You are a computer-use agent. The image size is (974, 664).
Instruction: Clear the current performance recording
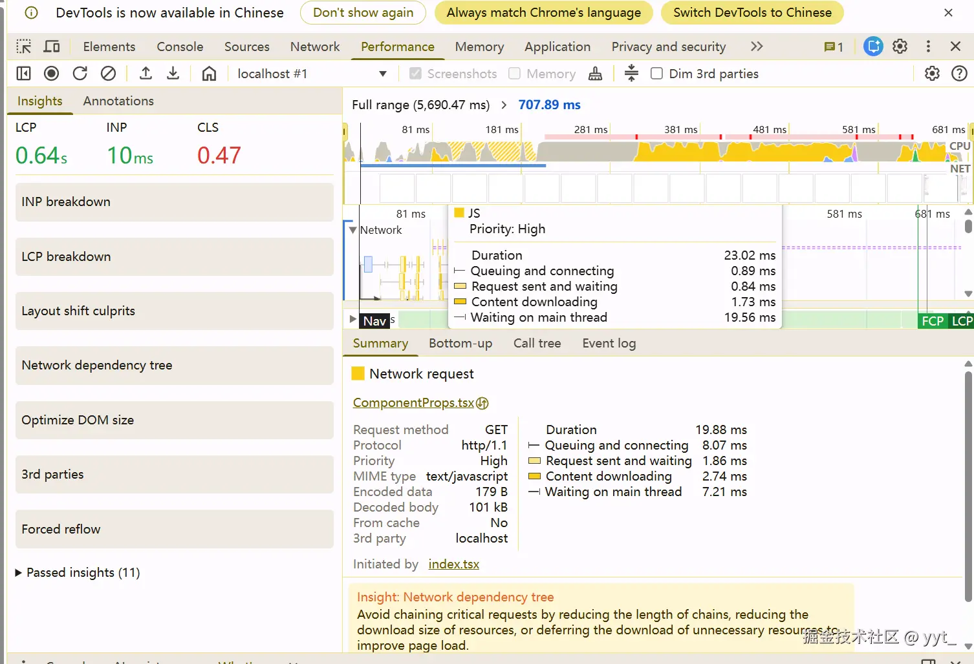(x=109, y=74)
